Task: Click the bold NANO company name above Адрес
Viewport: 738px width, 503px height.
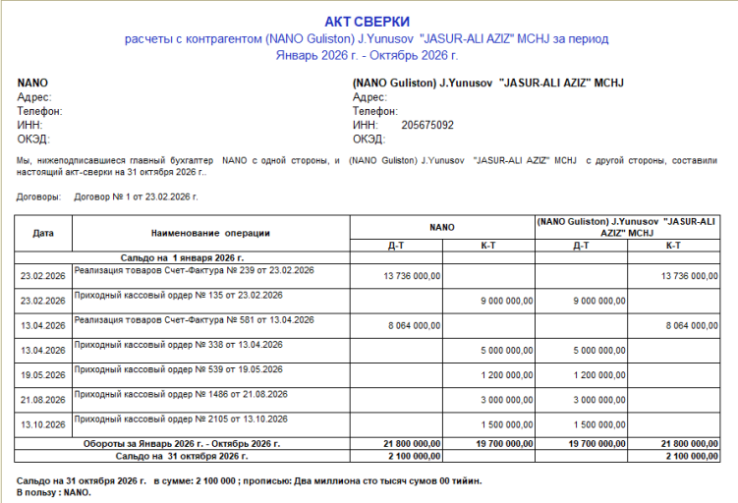Action: pyautogui.click(x=32, y=83)
